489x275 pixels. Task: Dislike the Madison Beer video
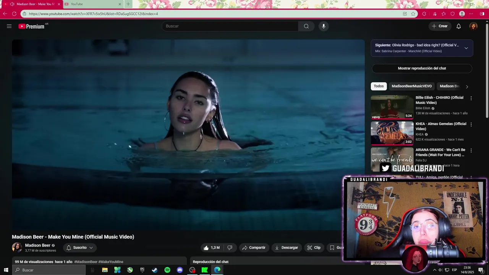pyautogui.click(x=230, y=247)
